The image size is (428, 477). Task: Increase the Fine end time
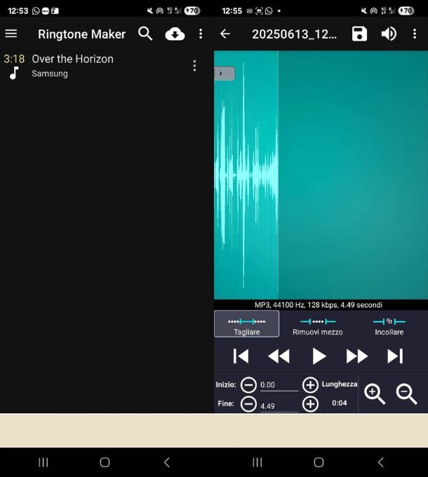click(x=310, y=404)
